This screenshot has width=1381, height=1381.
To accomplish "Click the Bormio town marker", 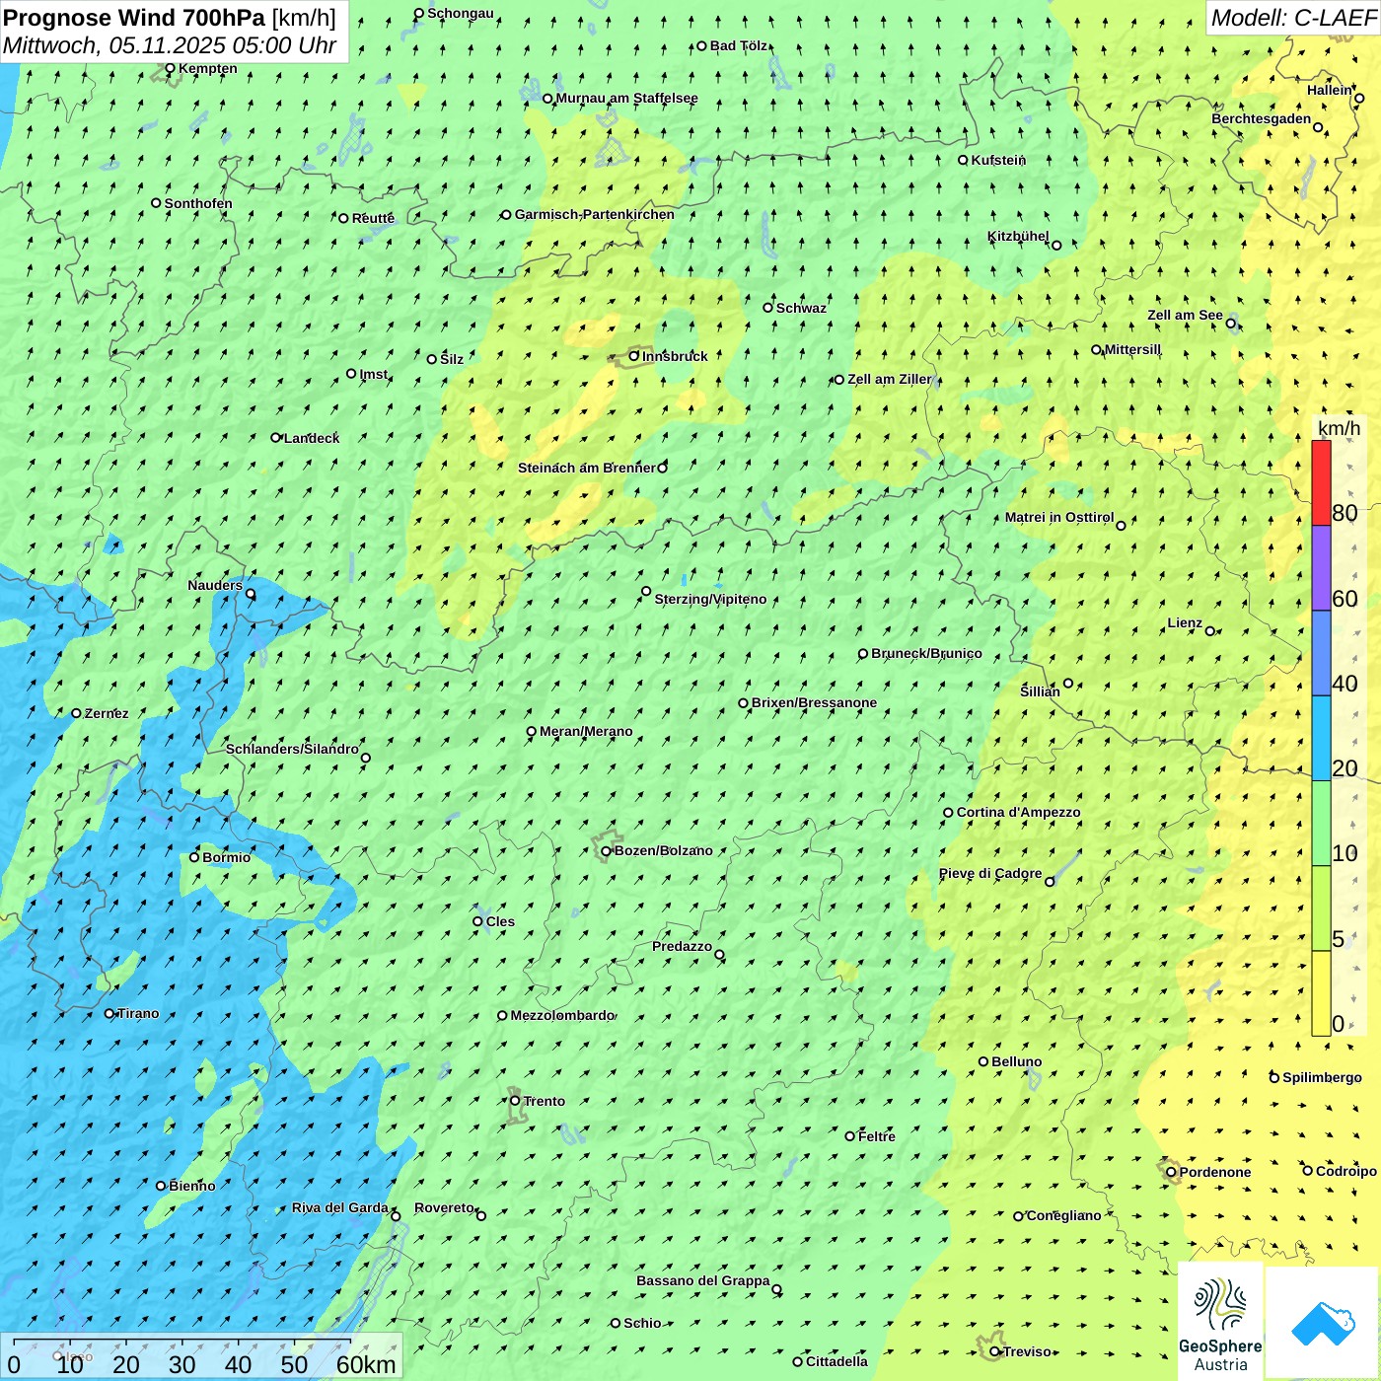I will [x=194, y=857].
